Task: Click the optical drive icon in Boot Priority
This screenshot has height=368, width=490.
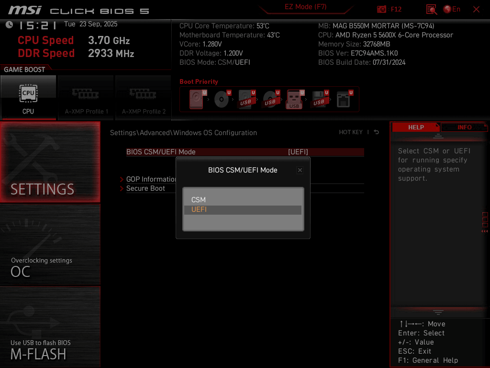Action: click(220, 98)
